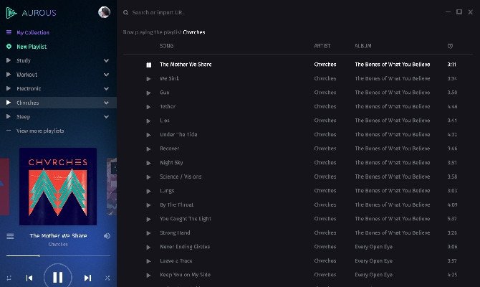
Task: Expand the Chvrches playlist chevron
Action: pyautogui.click(x=106, y=103)
